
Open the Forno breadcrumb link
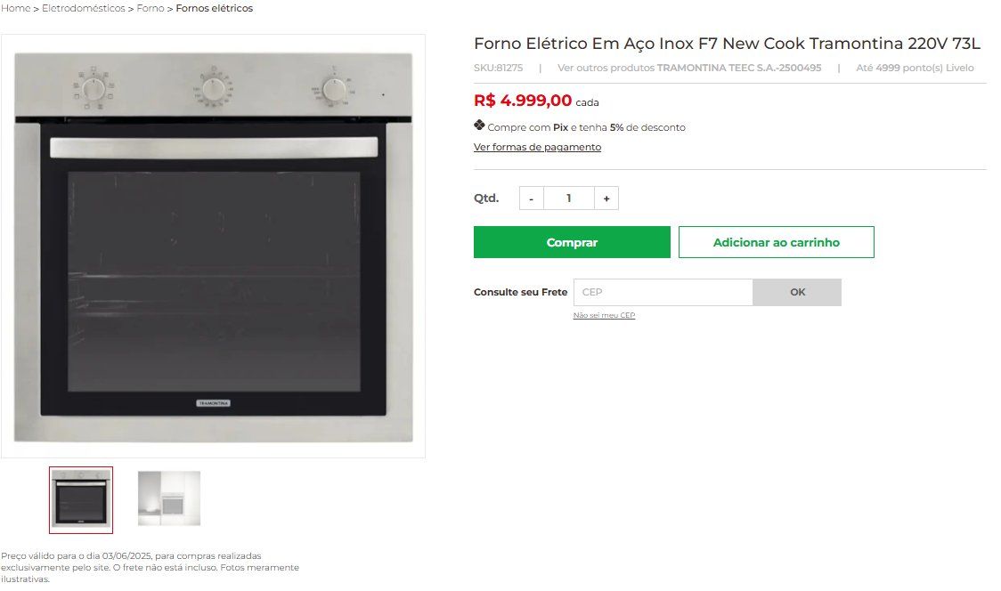(x=151, y=8)
